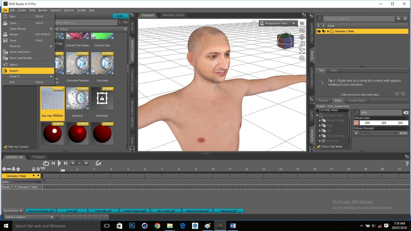Click the viewport zoom magnifier icon
This screenshot has width=411, height=231.
coord(302,44)
